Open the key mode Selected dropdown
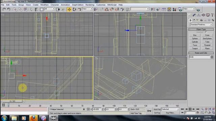The width and height of the screenshot is (216, 121). (x=170, y=109)
